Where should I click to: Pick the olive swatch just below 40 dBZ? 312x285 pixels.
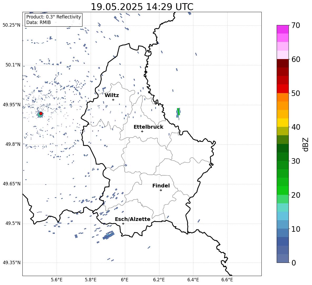pyautogui.click(x=283, y=131)
